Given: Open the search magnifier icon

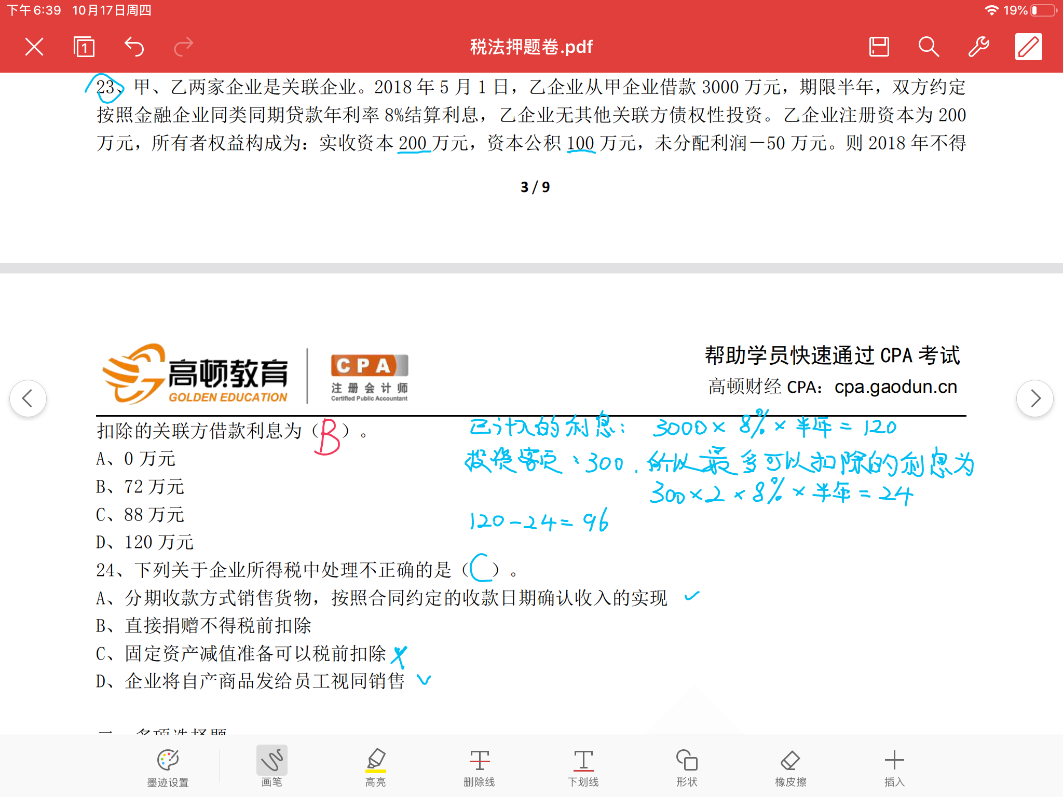Looking at the screenshot, I should (x=929, y=47).
